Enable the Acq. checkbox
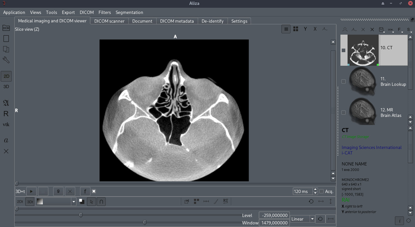Image resolution: width=415 pixels, height=227 pixels. tap(322, 191)
